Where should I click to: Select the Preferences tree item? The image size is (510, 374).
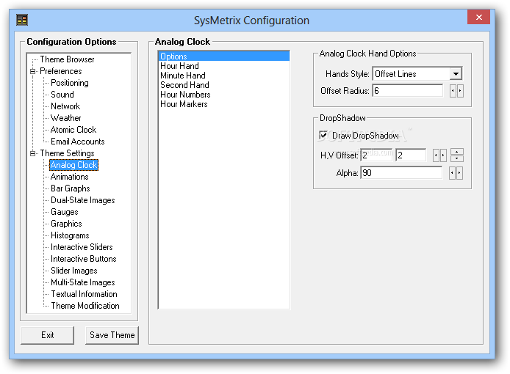[61, 71]
